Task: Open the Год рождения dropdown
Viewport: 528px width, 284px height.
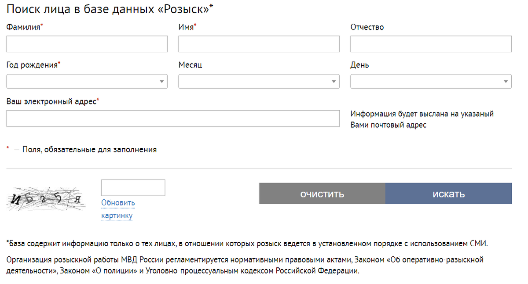Action: [x=87, y=82]
